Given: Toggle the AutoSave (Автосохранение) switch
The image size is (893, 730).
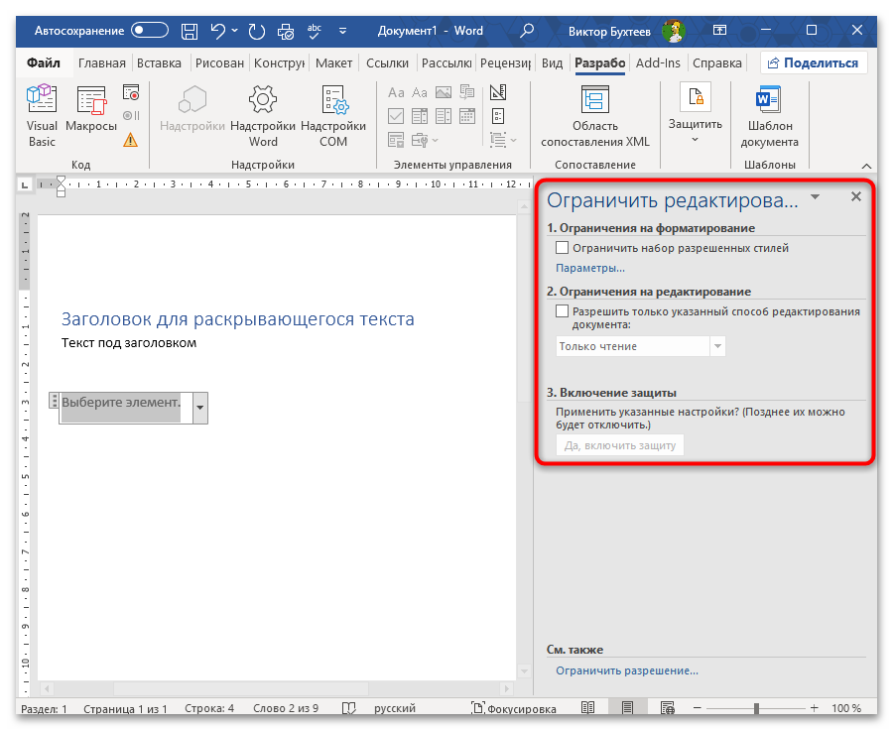Looking at the screenshot, I should click(x=150, y=30).
